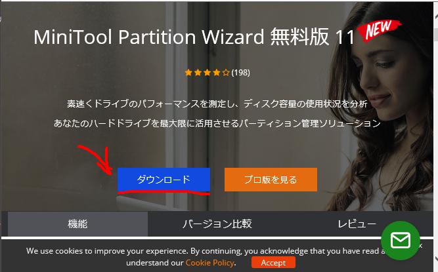Dismiss cookie banner with X icon
The height and width of the screenshot is (272, 438).
click(420, 246)
